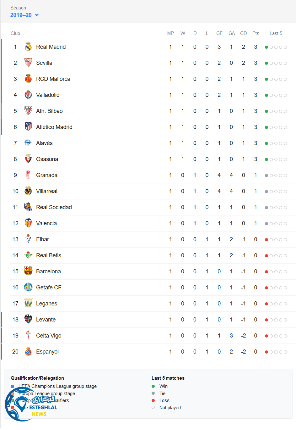Open the Real Sociedad team link

pyautogui.click(x=54, y=207)
